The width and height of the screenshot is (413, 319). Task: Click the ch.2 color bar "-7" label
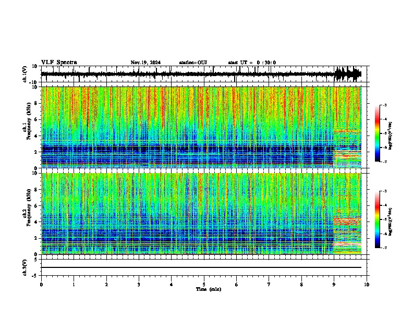pyautogui.click(x=384, y=248)
